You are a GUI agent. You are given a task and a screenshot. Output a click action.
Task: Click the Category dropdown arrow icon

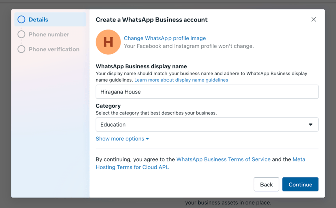(311, 125)
